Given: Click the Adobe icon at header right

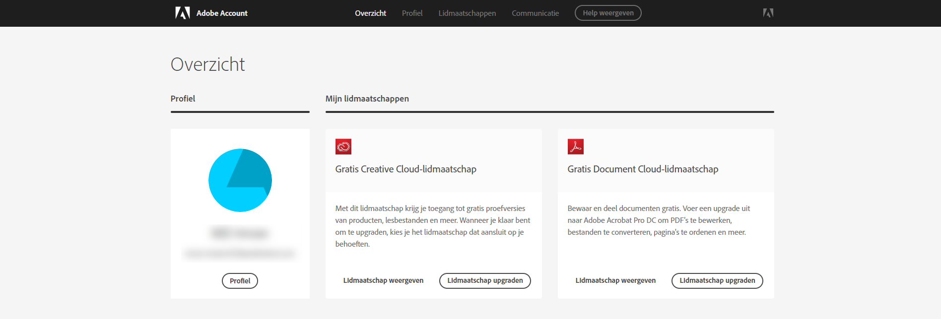Looking at the screenshot, I should (768, 13).
